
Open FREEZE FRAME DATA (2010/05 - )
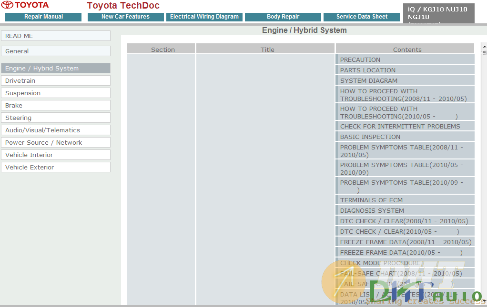pos(405,253)
